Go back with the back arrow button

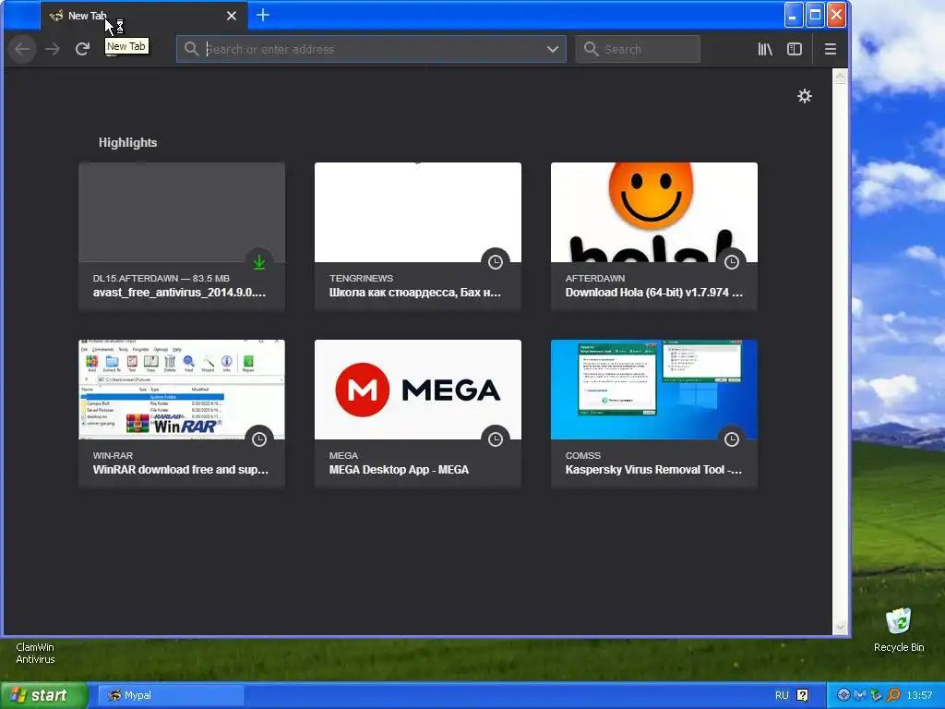pos(22,49)
